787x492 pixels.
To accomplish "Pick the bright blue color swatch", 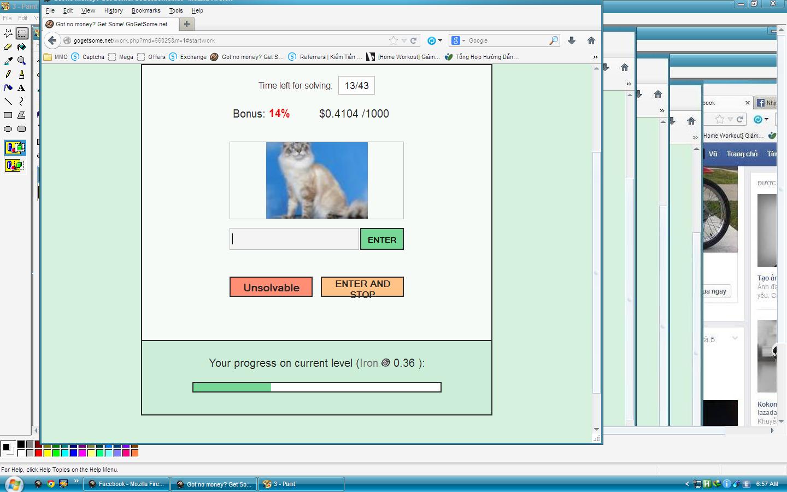I will pos(73,453).
